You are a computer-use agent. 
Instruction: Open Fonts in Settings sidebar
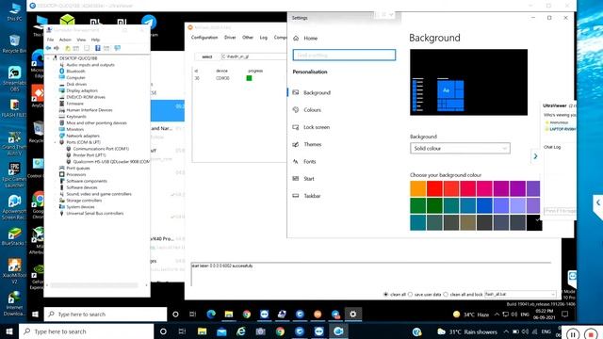(309, 162)
